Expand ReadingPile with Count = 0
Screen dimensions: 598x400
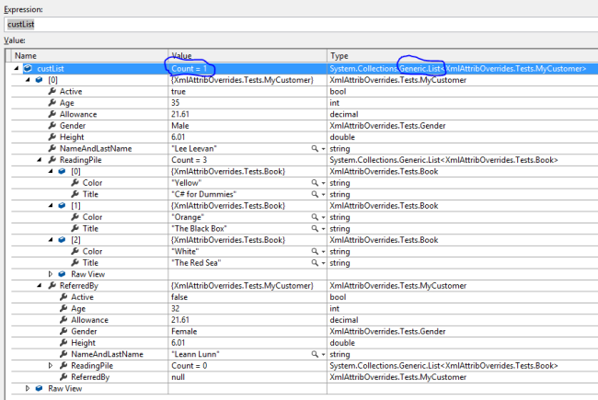(51, 365)
